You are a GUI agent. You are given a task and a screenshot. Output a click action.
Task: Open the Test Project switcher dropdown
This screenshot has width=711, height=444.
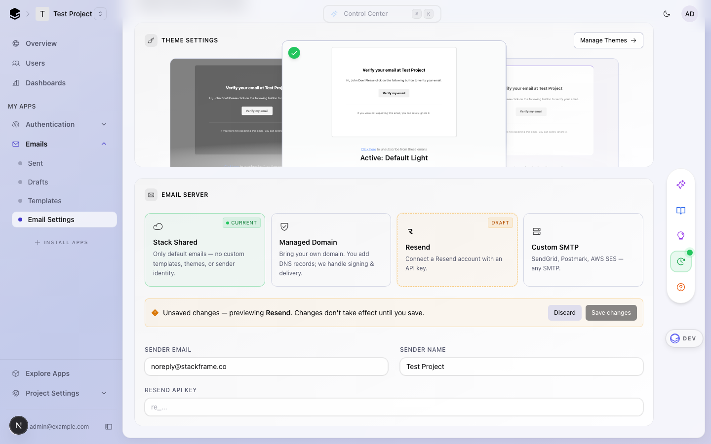pos(100,14)
